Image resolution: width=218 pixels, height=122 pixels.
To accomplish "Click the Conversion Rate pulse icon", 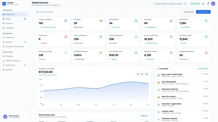I will (x=101, y=53).
